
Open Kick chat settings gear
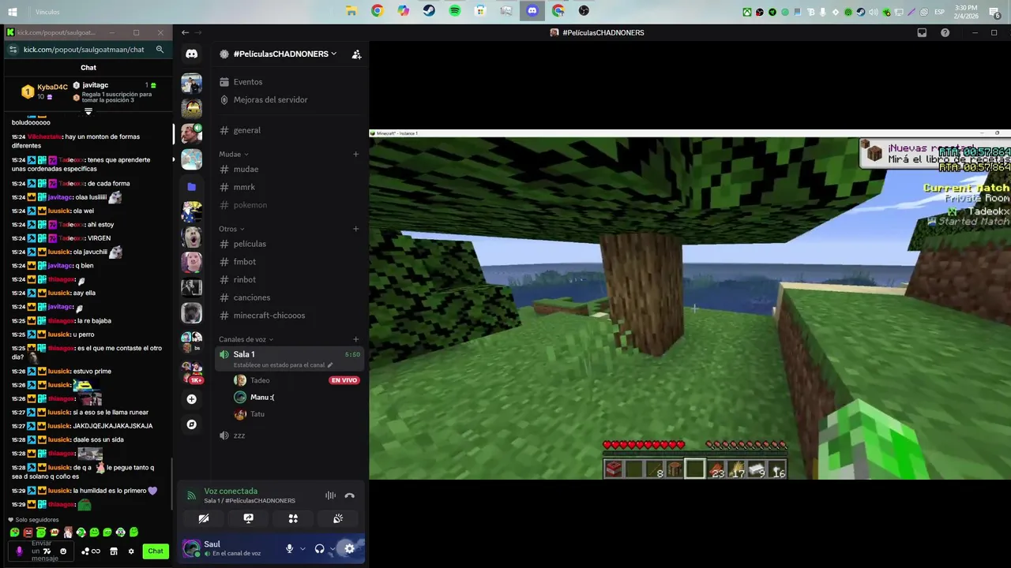[131, 551]
